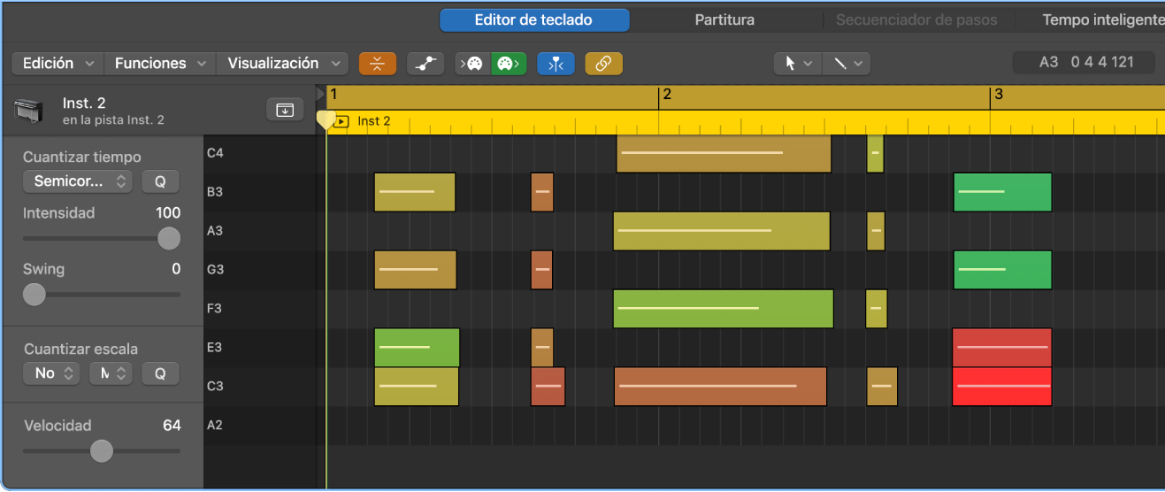Screen dimensions: 1165x492
Task: Open the scale type dropdown beside No
Action: pyautogui.click(x=111, y=373)
